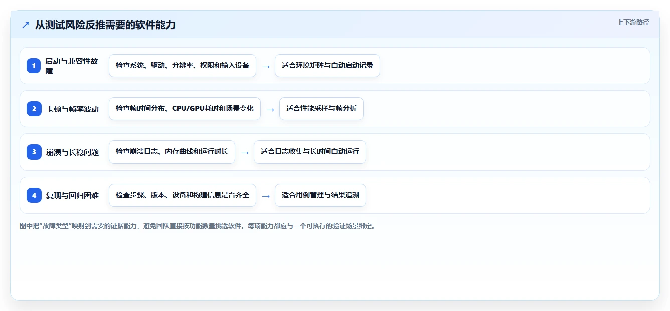Click the 适合用例管理与结果追溯 box

320,195
